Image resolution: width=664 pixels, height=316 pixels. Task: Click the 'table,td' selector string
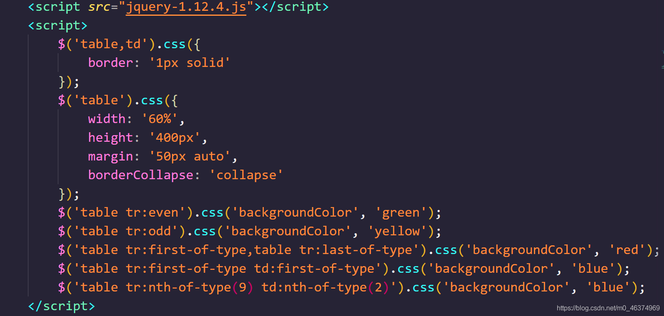(111, 44)
